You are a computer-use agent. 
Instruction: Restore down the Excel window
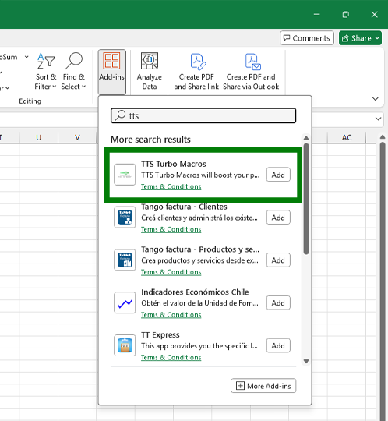346,14
